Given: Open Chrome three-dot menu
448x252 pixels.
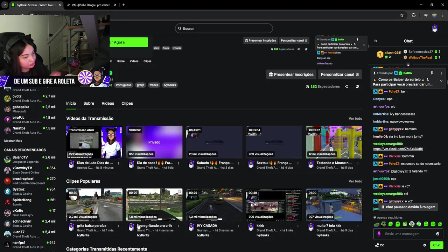Looking at the screenshot, I should tap(443, 15).
